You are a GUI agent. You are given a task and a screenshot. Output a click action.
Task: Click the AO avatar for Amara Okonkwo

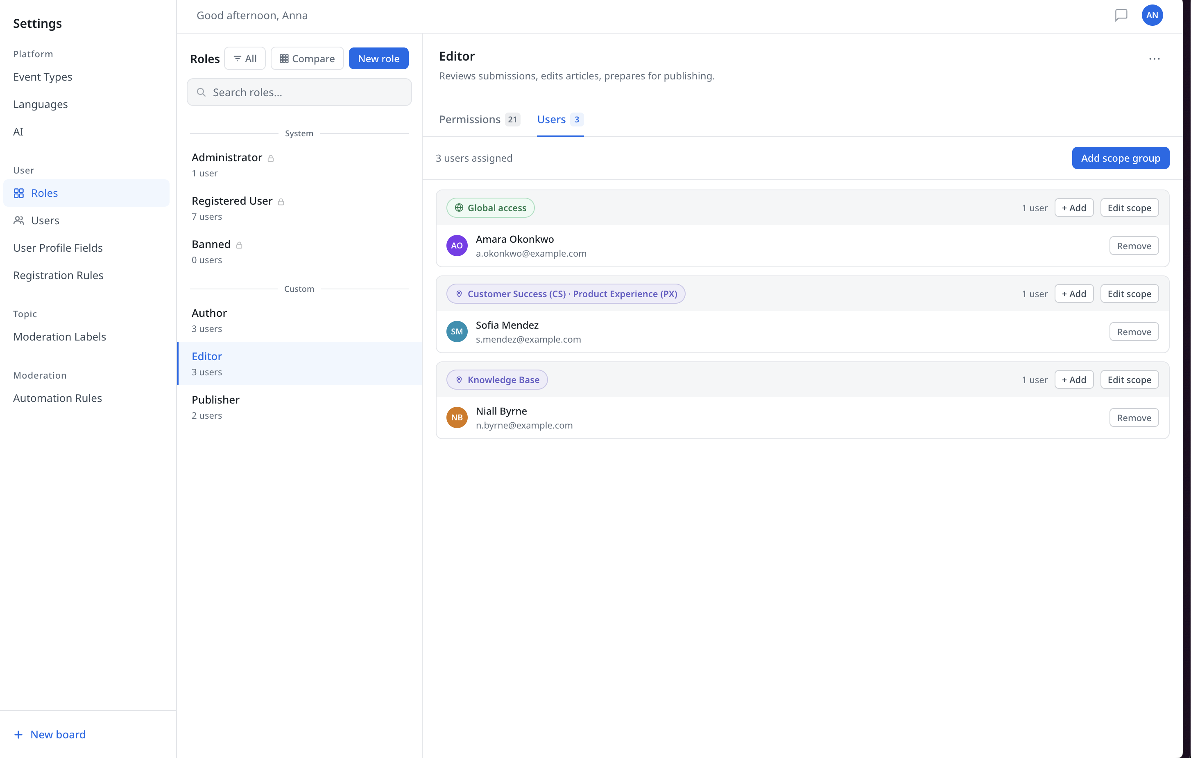point(457,246)
